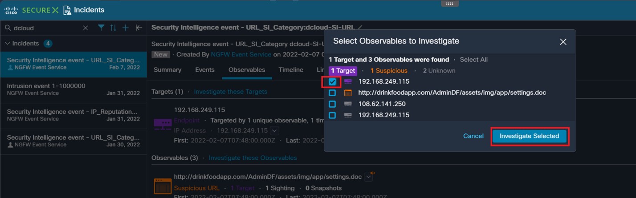This screenshot has height=198, width=636.
Task: Click the large endpoint icon under Targets
Action: [162, 124]
